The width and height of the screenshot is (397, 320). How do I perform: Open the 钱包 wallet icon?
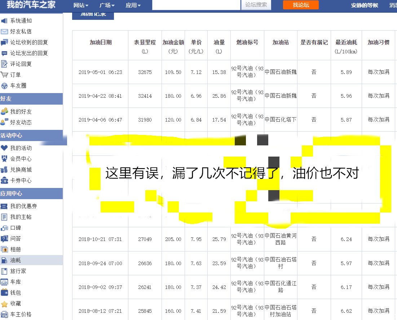4,293
